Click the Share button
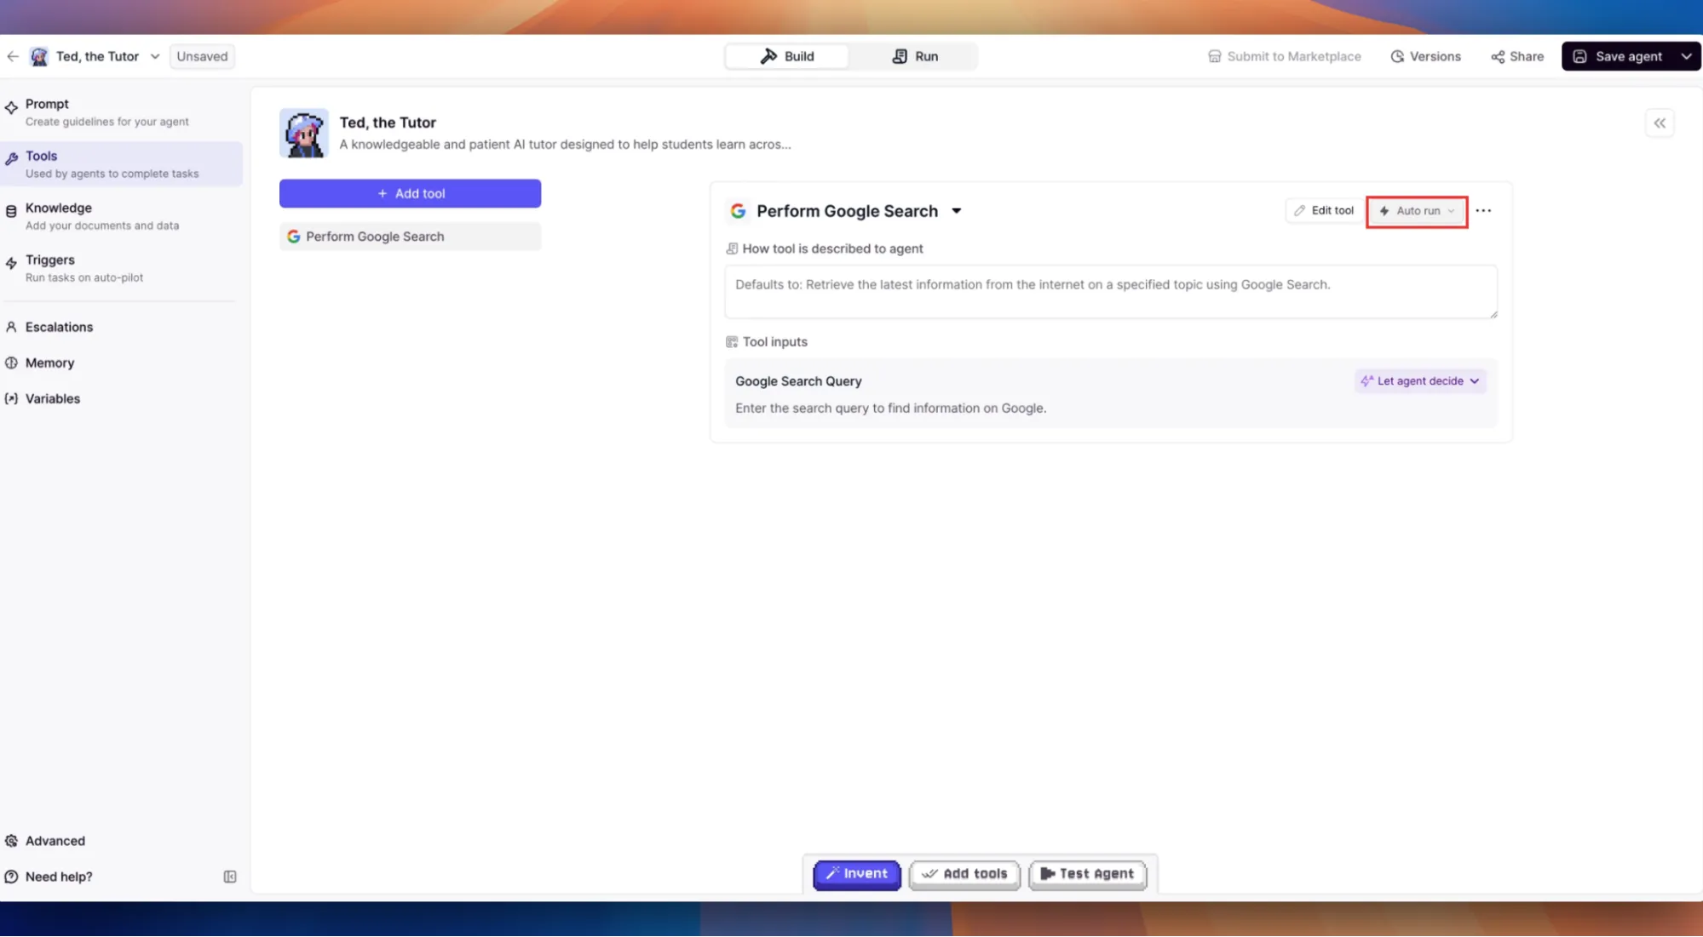Image resolution: width=1703 pixels, height=937 pixels. point(1517,56)
